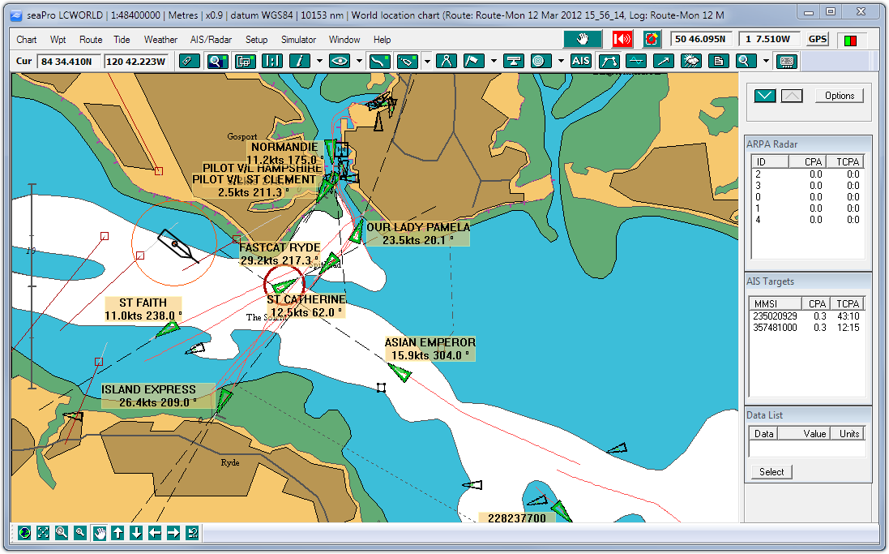Screen dimensions: 889x554
Task: Select AIS target row 357481000
Action: click(x=807, y=328)
